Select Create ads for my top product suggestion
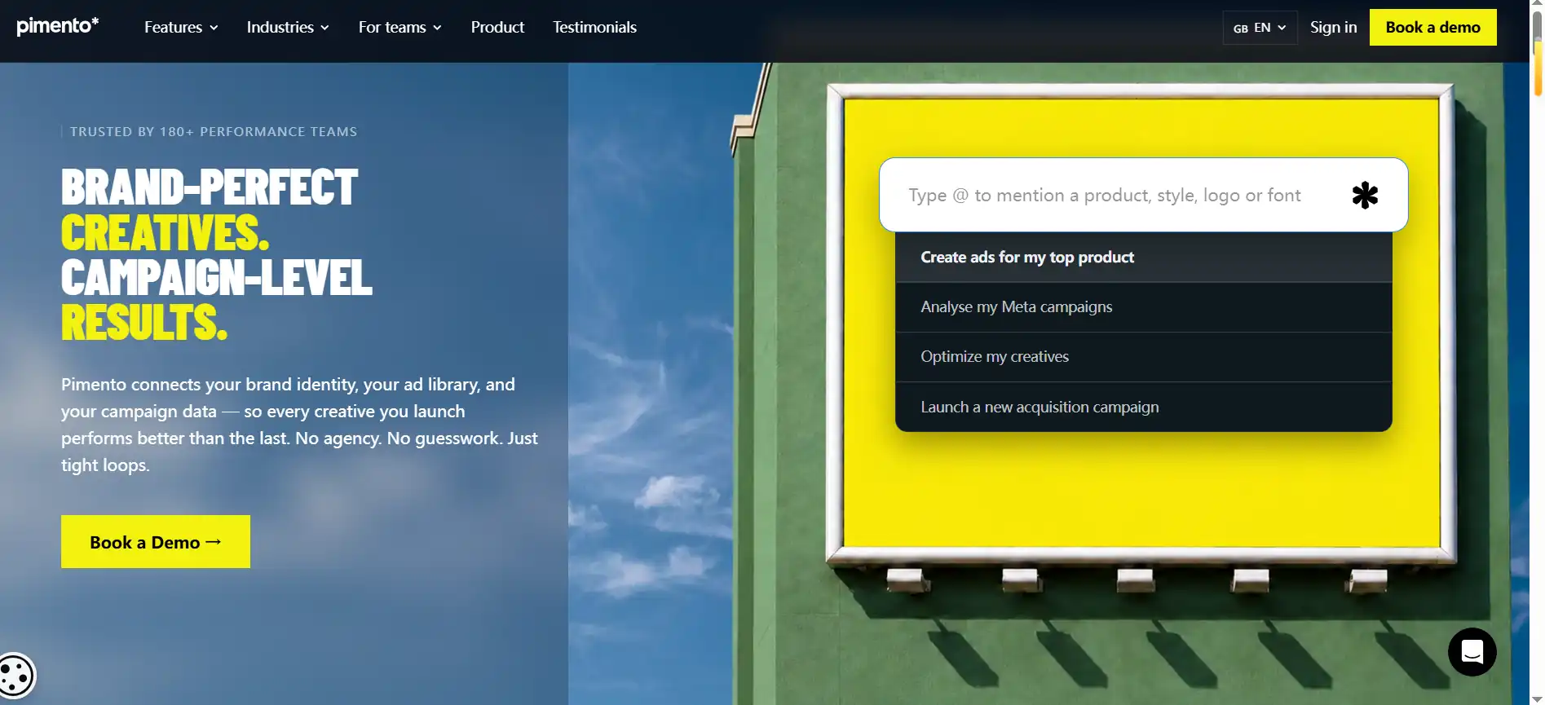The image size is (1545, 705). (x=1143, y=258)
